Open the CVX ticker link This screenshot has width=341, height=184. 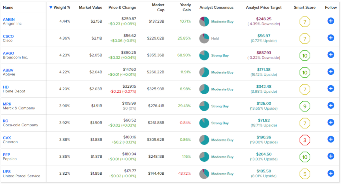click(7, 138)
